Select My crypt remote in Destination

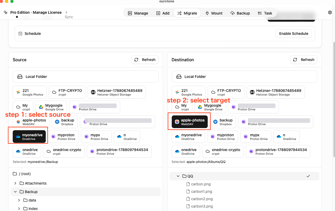point(182,107)
